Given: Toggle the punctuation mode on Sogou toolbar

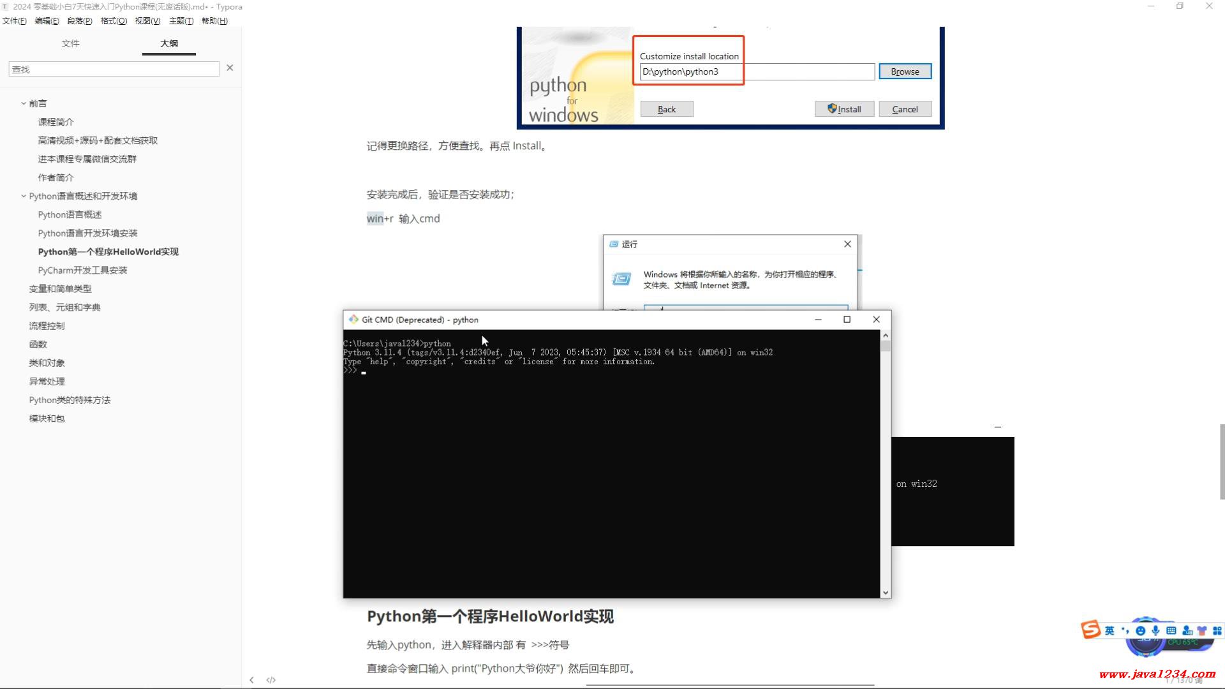Looking at the screenshot, I should [1125, 630].
